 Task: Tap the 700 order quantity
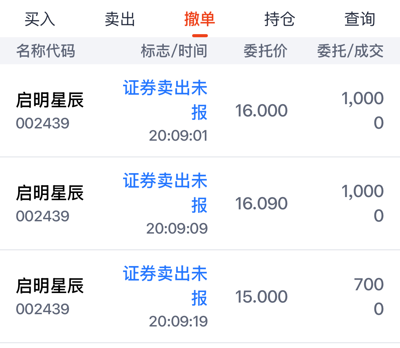369,284
